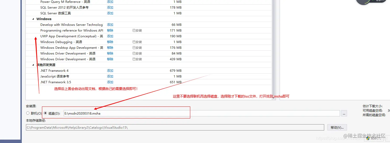
Task: Click the 已安装 status for Windows Debugging
Action: point(137,42)
